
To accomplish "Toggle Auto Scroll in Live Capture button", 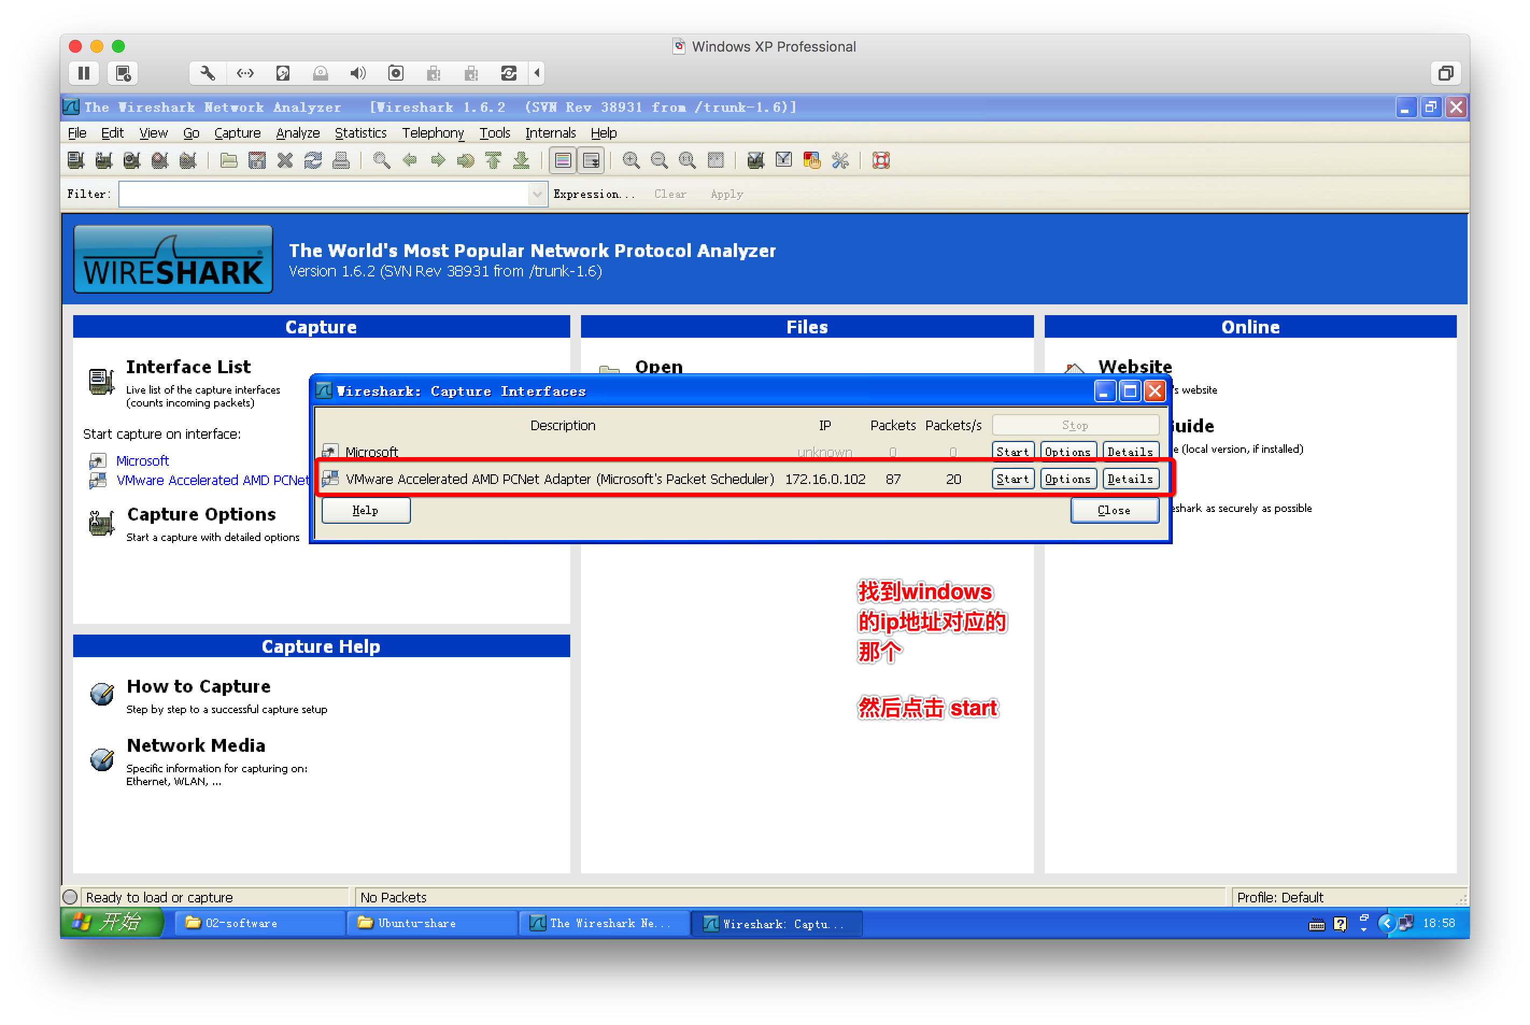I will pos(591,160).
